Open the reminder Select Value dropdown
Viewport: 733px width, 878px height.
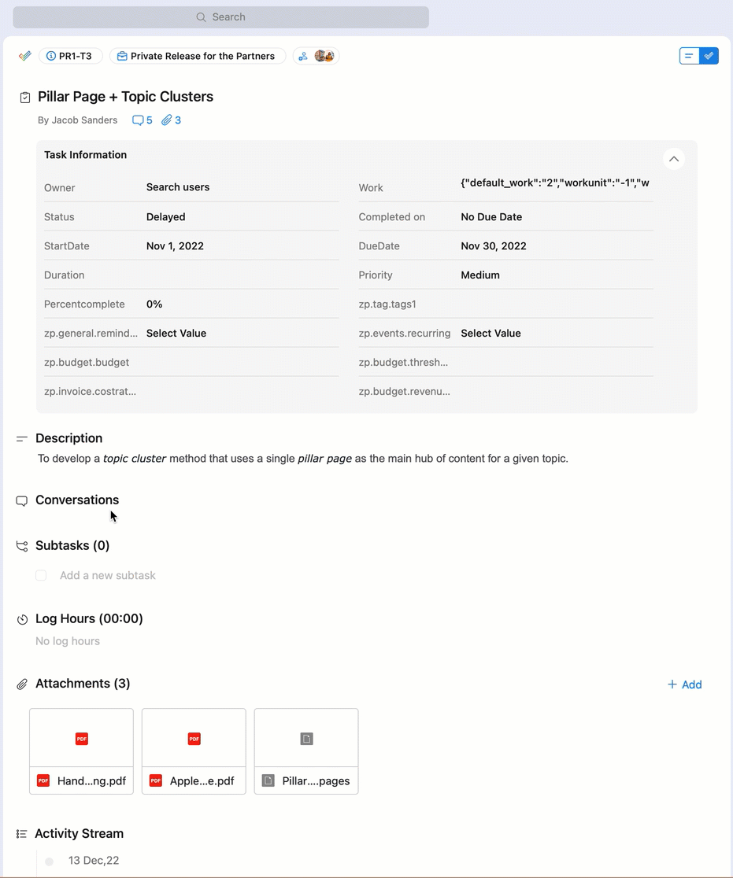[176, 333]
